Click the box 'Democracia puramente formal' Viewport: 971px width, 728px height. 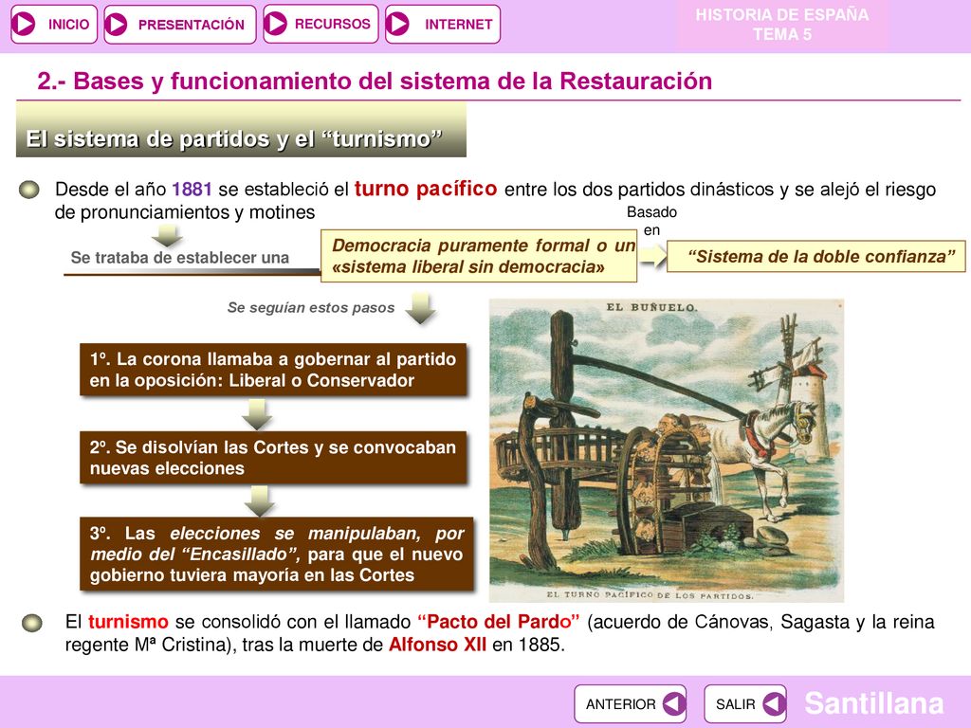pyautogui.click(x=479, y=256)
